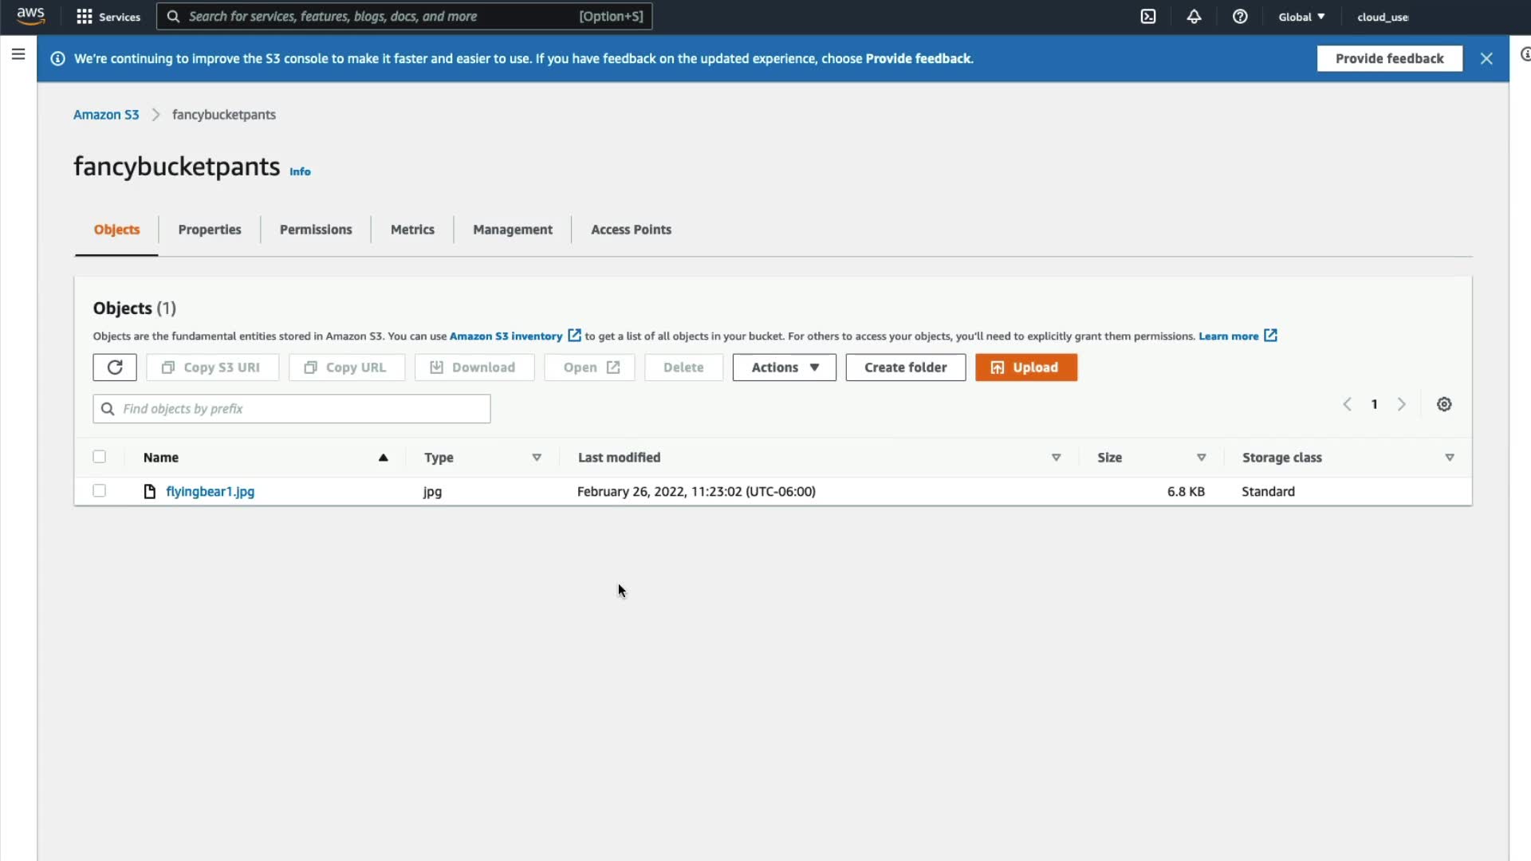This screenshot has height=861, width=1531.
Task: Expand the left hamburger navigation menu
Action: point(18,54)
